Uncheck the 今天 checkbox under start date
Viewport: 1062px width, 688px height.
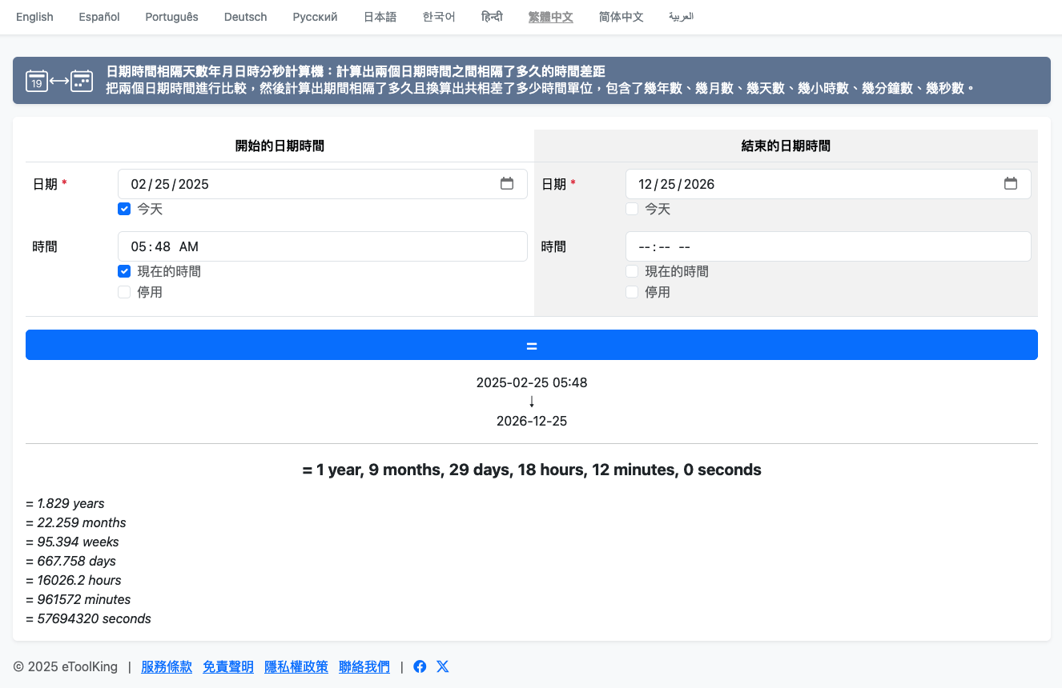(x=124, y=209)
